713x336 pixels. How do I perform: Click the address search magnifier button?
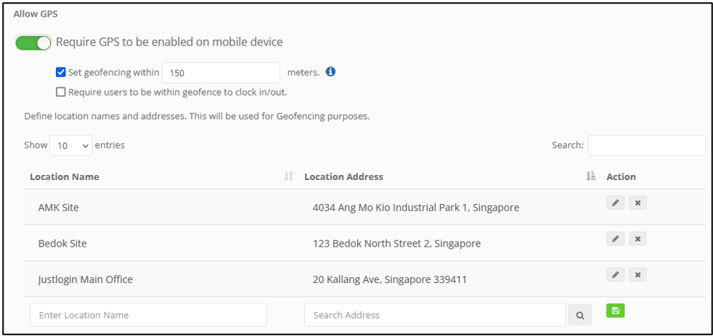(x=580, y=315)
